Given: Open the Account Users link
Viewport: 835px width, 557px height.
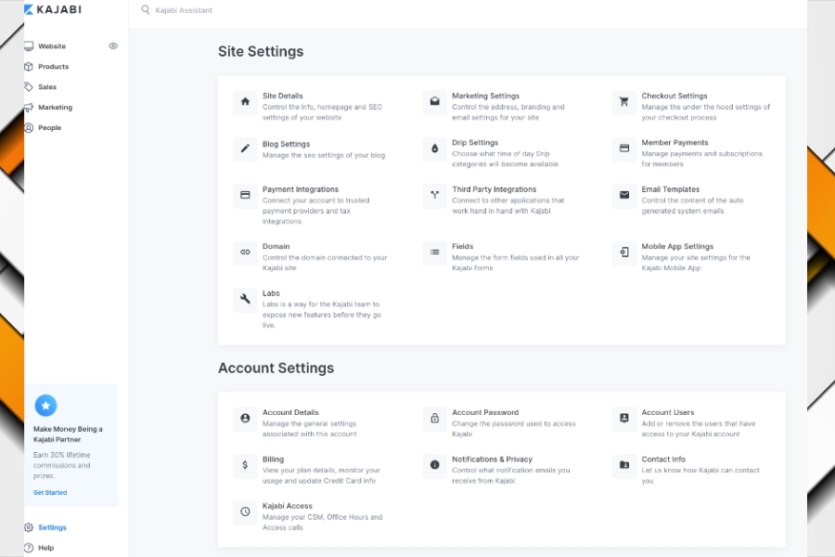Looking at the screenshot, I should coord(668,412).
